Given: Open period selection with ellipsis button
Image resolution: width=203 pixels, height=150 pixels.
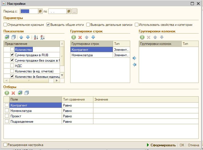Looking at the screenshot, I should click(x=74, y=11).
